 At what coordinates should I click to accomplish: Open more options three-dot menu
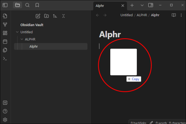coord(181,15)
